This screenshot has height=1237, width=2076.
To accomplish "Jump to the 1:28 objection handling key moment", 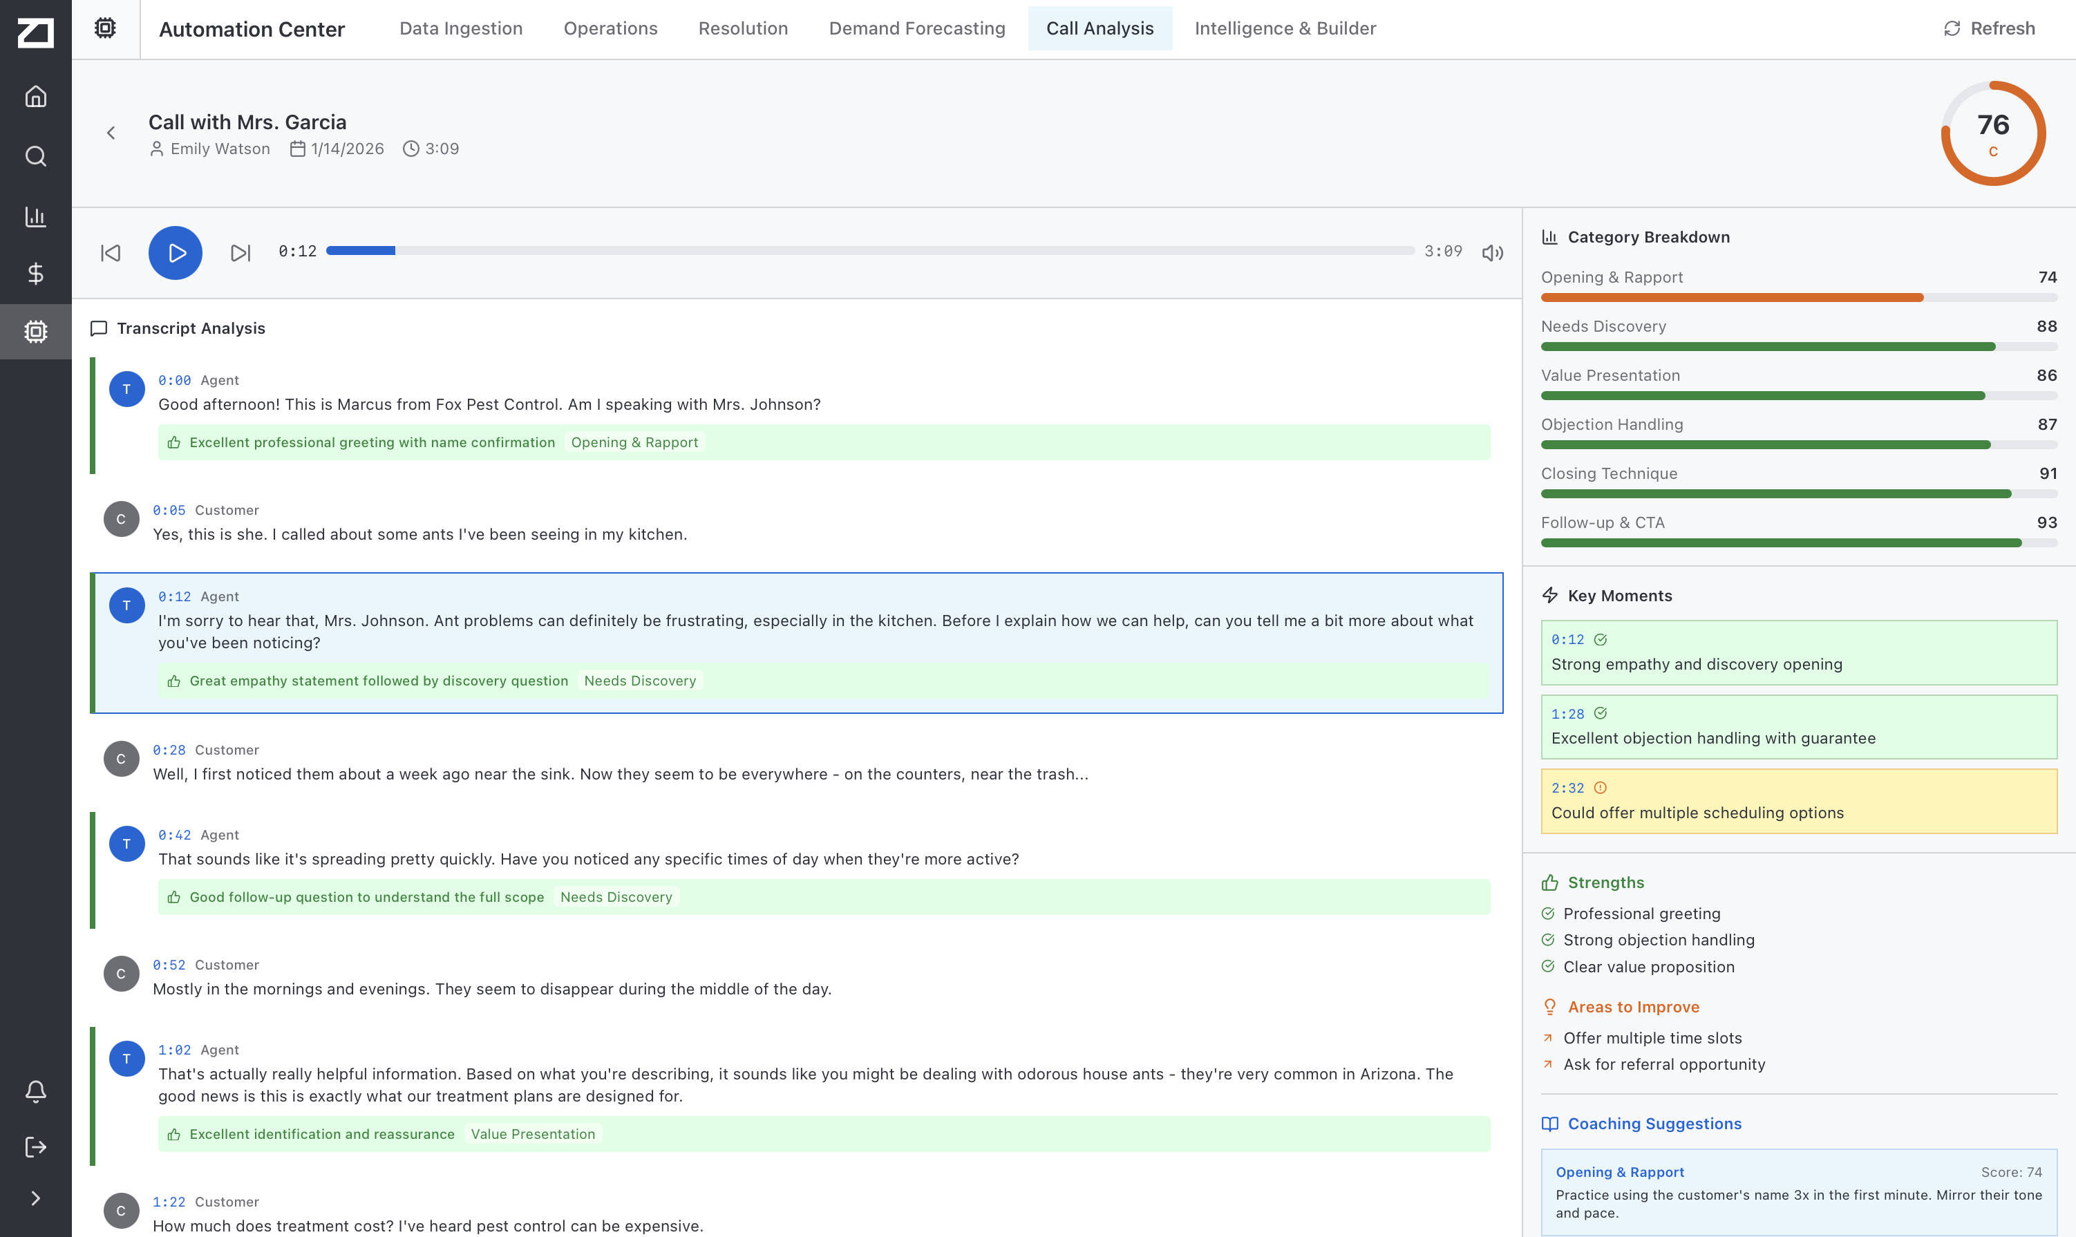I will [x=1798, y=727].
